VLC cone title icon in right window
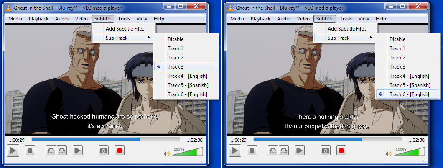443x168 pixels. point(231,8)
